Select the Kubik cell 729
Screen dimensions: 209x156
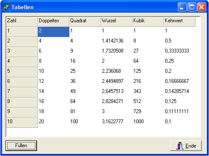point(148,113)
